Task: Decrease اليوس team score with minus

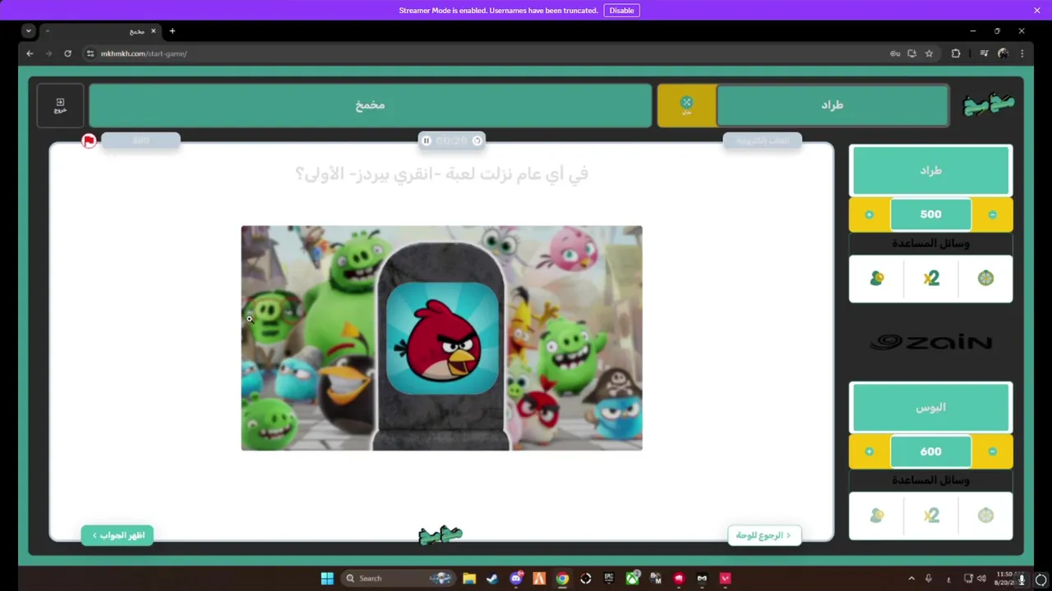Action: (x=993, y=451)
